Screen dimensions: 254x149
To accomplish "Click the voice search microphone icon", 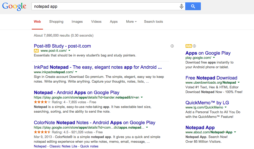I will pos(182,7).
